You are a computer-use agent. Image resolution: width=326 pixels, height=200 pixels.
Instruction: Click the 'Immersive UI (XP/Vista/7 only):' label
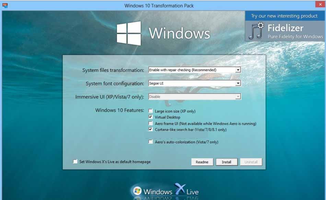(109, 97)
